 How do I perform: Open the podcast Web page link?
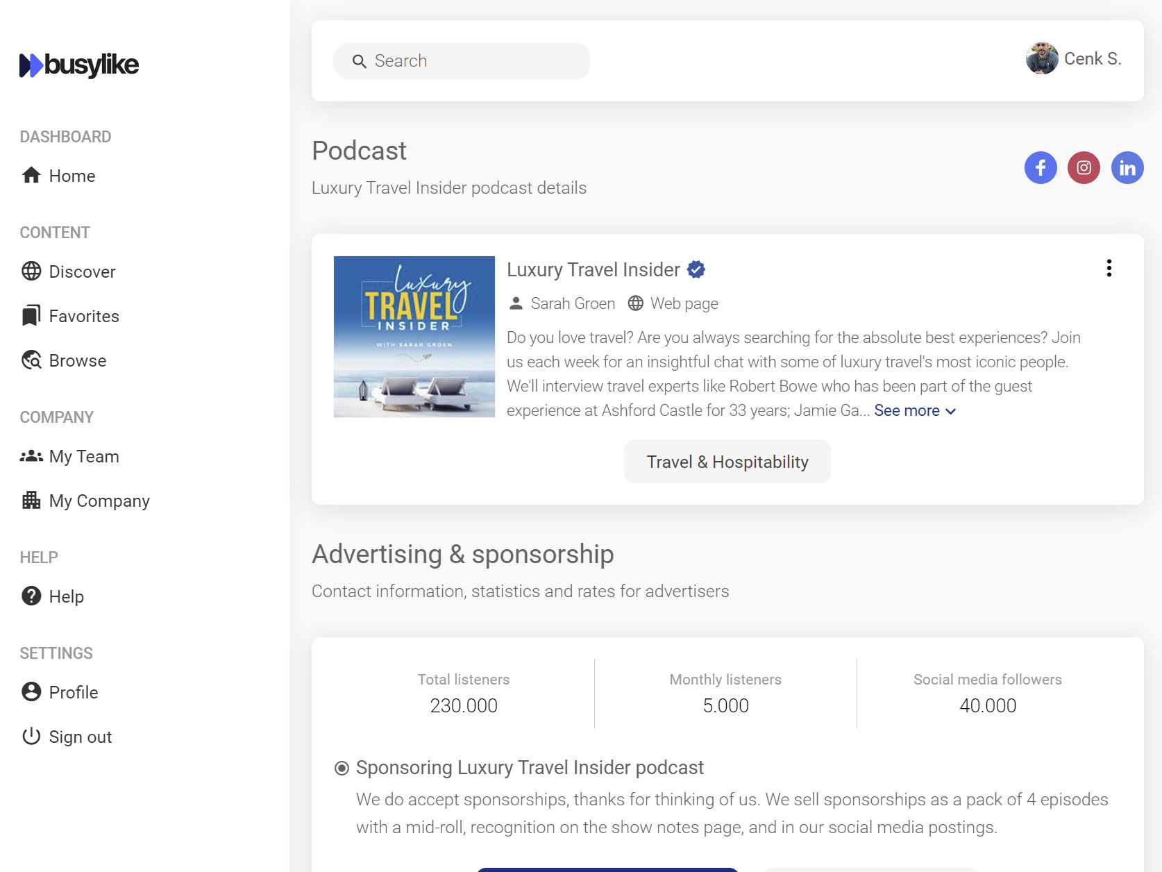[684, 303]
